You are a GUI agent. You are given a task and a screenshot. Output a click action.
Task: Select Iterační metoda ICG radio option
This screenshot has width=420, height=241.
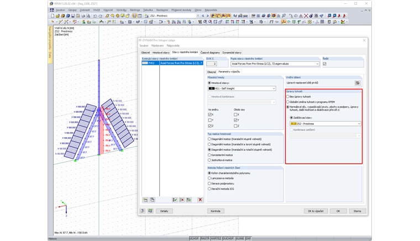point(209,189)
